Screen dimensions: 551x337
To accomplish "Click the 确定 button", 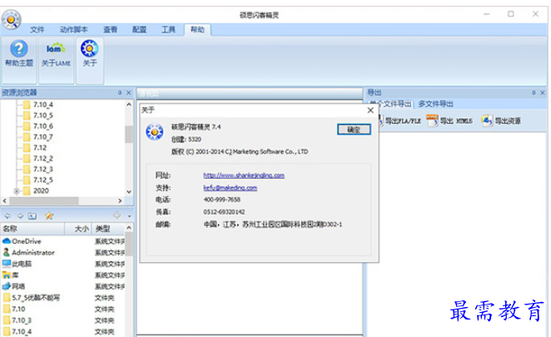I will coord(354,129).
